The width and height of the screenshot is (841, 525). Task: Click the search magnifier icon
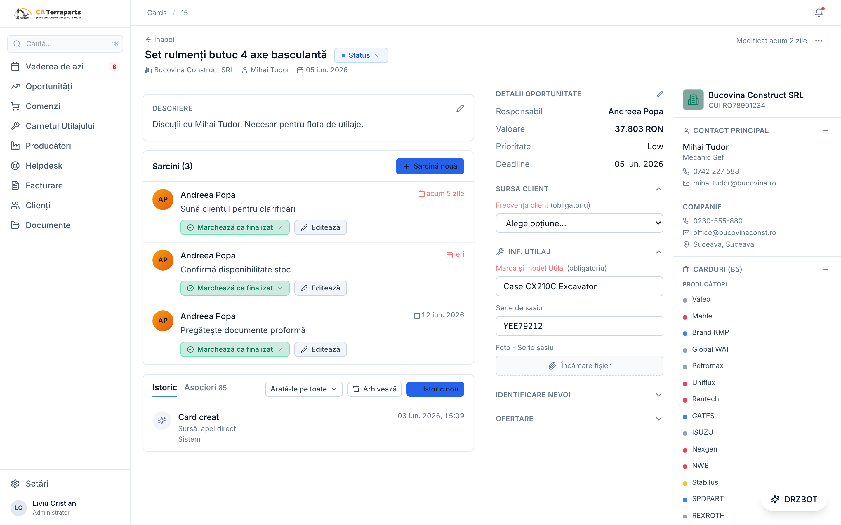click(x=17, y=44)
